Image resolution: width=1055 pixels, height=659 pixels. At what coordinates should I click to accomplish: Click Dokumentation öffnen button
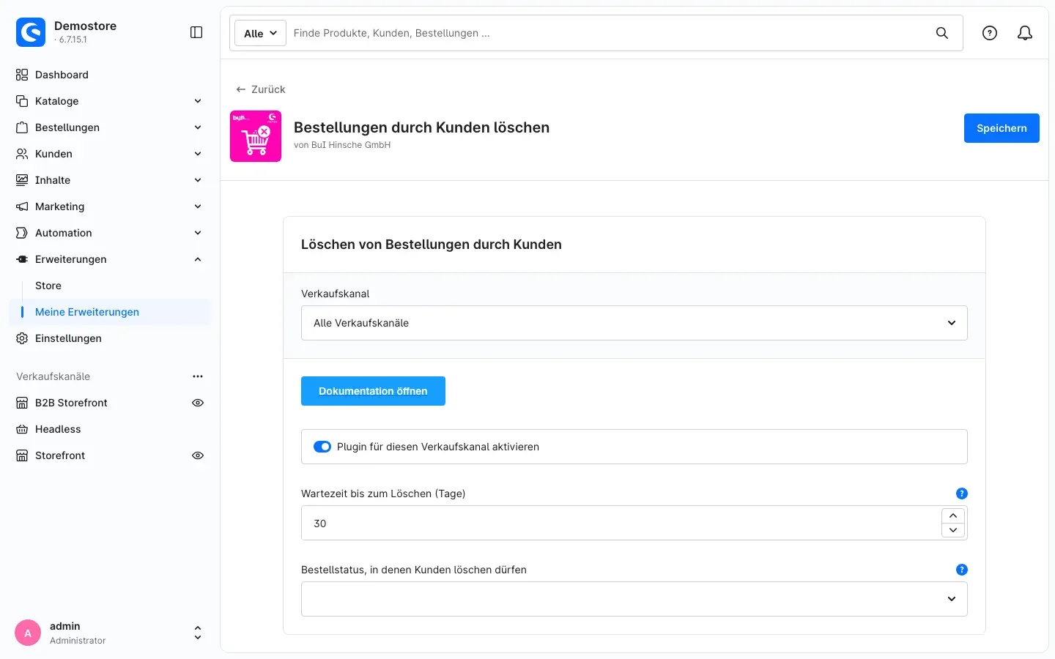pos(373,391)
